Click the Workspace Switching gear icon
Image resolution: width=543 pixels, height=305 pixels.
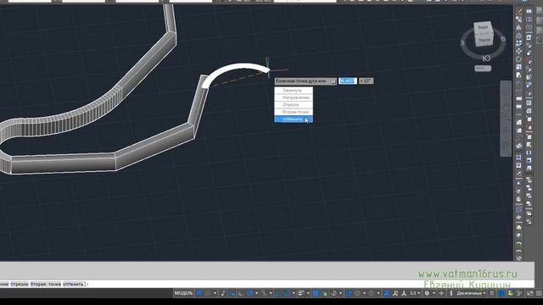(427, 293)
